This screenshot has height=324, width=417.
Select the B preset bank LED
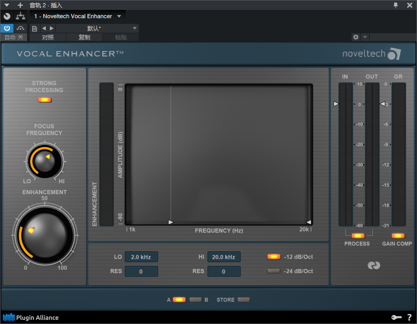(196, 300)
